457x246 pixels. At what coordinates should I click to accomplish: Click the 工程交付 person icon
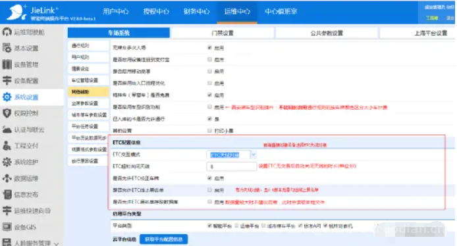pos(7,145)
